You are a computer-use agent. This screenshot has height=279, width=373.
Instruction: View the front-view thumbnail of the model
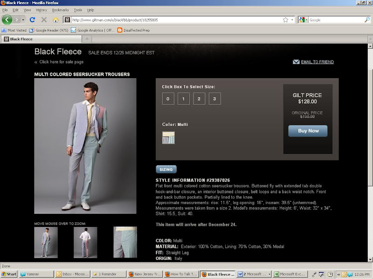pyautogui.click(x=46, y=242)
